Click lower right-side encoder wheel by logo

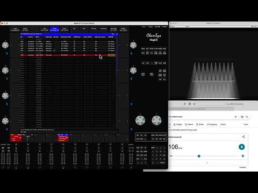(x=133, y=70)
